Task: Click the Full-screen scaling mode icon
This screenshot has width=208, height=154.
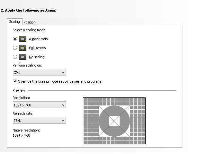Action: 23,48
